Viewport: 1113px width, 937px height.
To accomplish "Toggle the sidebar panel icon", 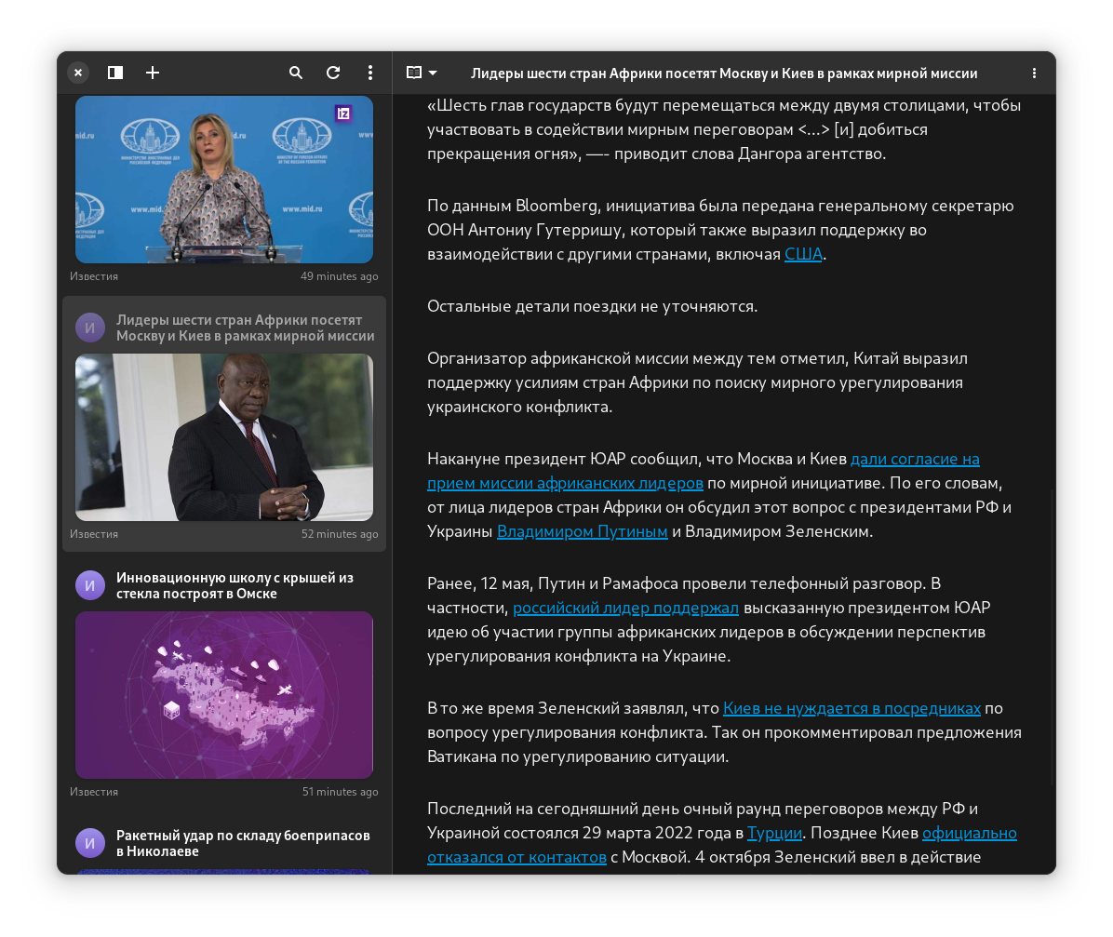I will coord(115,73).
